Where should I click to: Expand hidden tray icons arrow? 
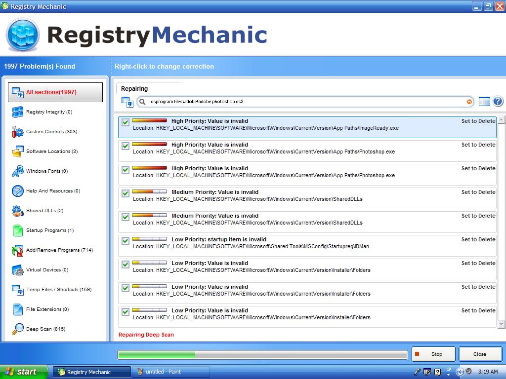coord(460,372)
